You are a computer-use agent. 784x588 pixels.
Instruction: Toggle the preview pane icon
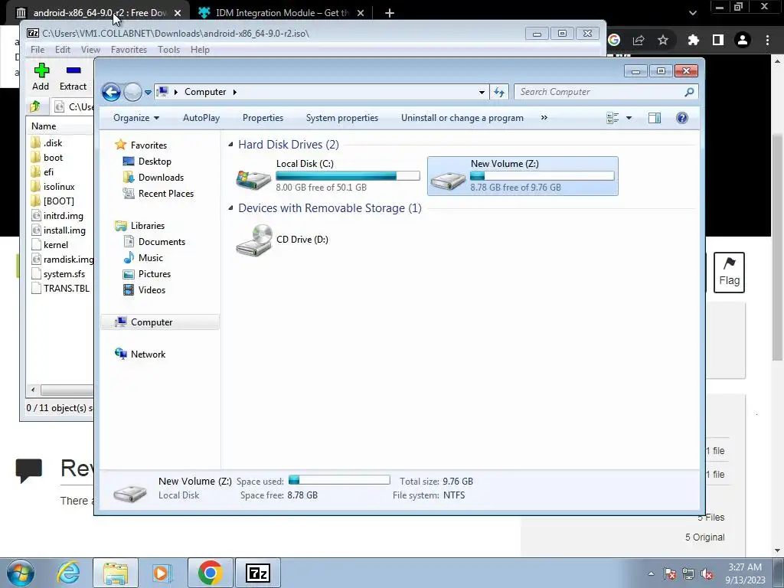655,118
